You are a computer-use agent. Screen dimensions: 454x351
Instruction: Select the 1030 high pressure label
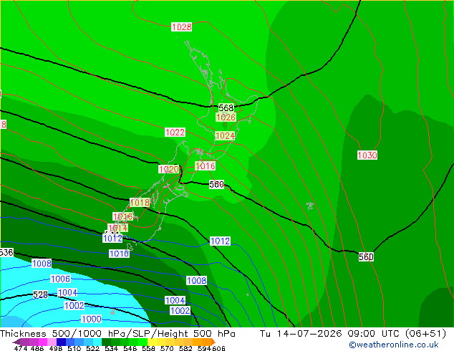(x=367, y=155)
